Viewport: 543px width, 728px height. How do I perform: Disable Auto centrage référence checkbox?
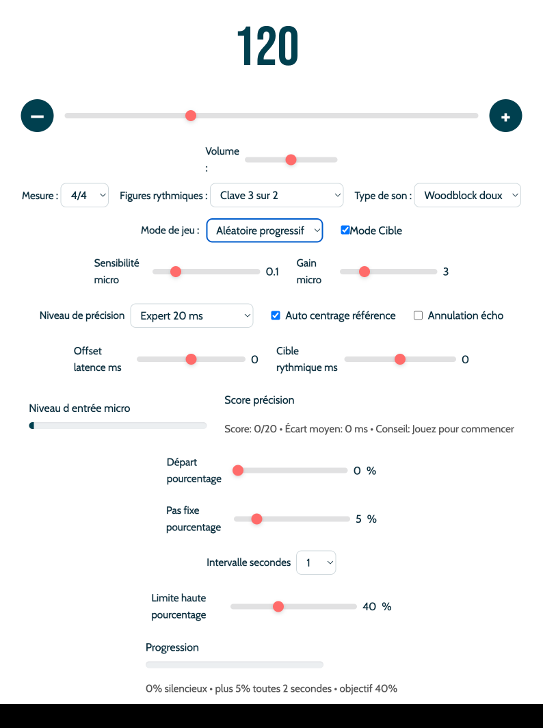(x=276, y=315)
